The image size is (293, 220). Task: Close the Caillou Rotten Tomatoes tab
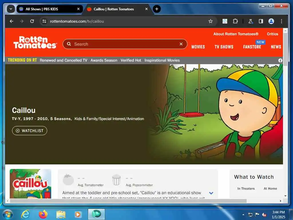click(x=146, y=9)
